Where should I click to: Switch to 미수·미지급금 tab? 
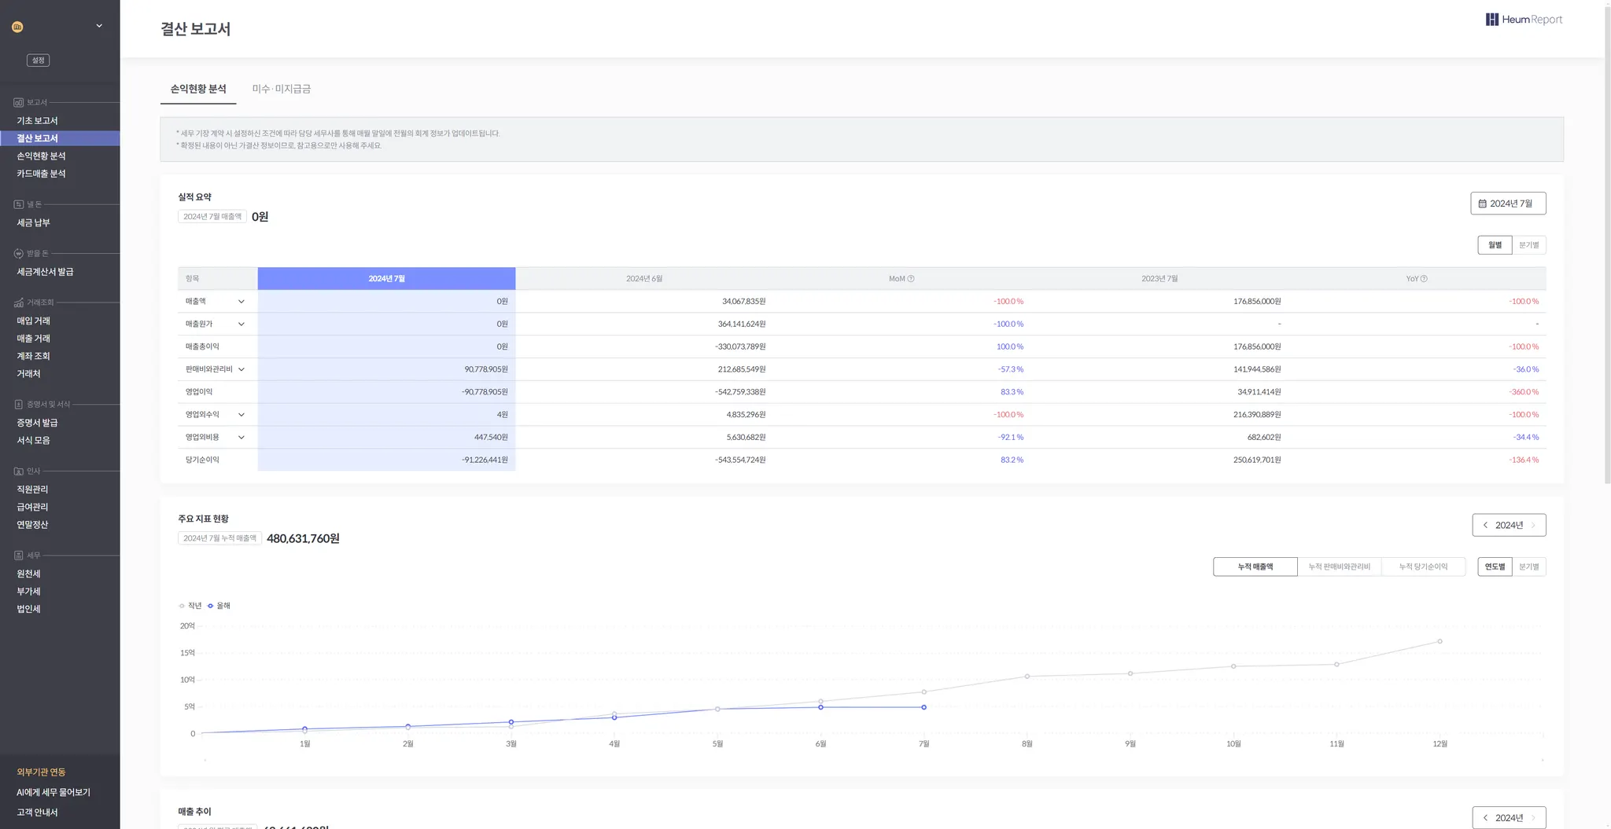pyautogui.click(x=282, y=90)
